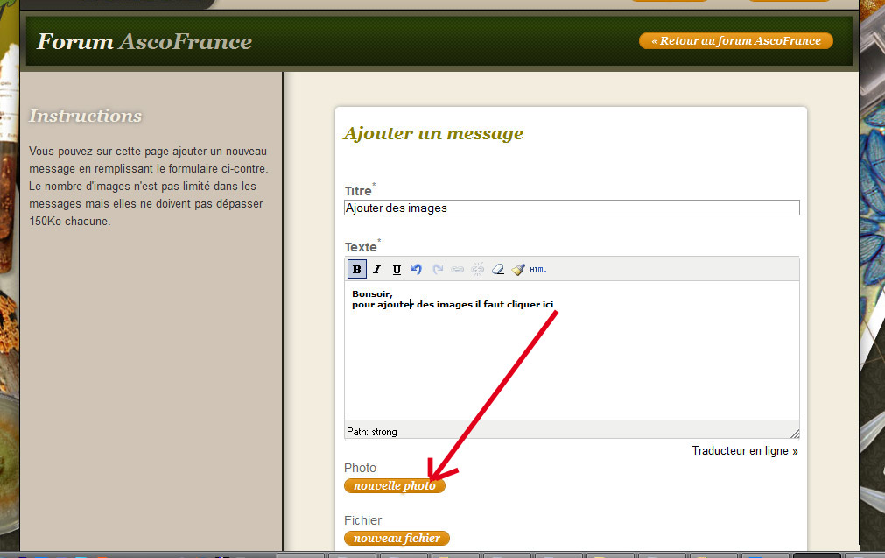
Task: Click the 'Bonsoir,' line in the editor
Action: [x=372, y=293]
